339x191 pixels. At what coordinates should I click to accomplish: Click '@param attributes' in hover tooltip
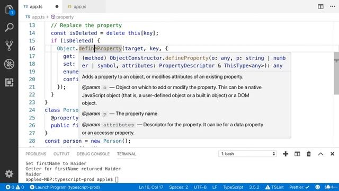point(108,125)
